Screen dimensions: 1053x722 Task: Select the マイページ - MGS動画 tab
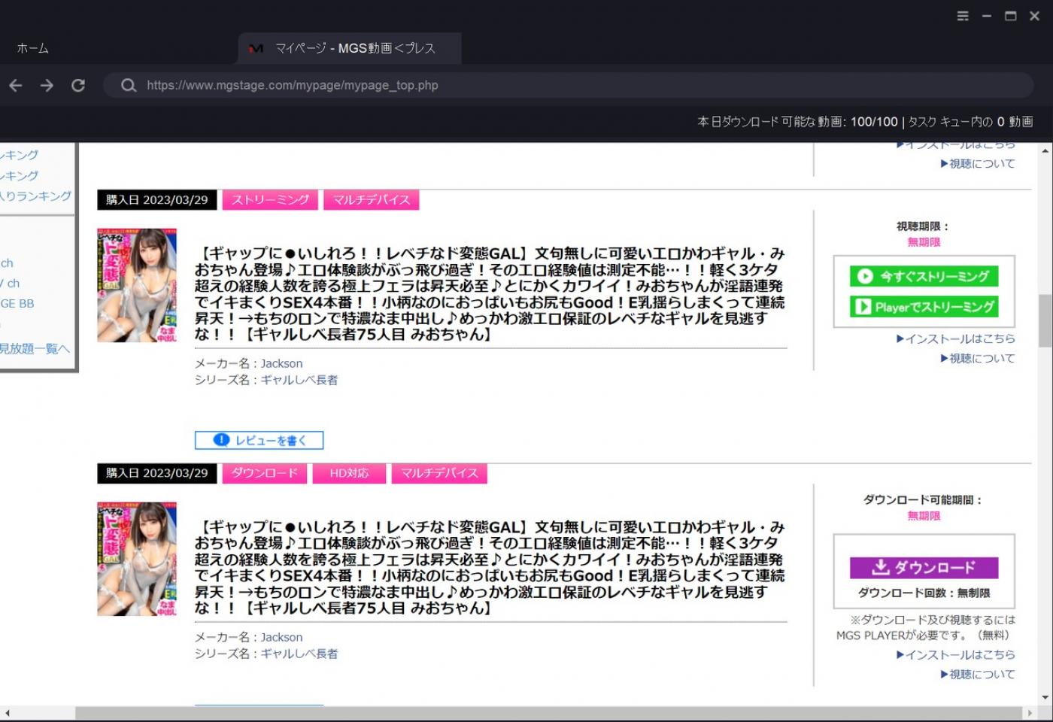354,49
